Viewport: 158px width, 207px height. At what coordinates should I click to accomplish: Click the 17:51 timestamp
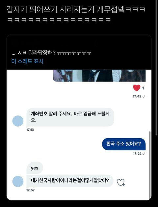30,130
